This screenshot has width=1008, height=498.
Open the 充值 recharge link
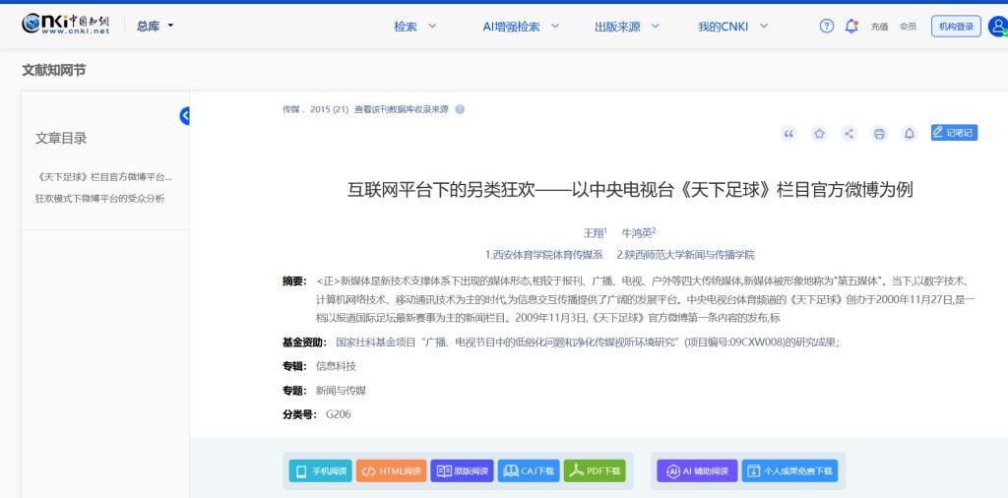pos(879,27)
